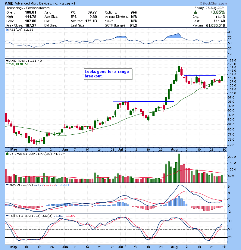Click the +3.85% percent change

217,12
